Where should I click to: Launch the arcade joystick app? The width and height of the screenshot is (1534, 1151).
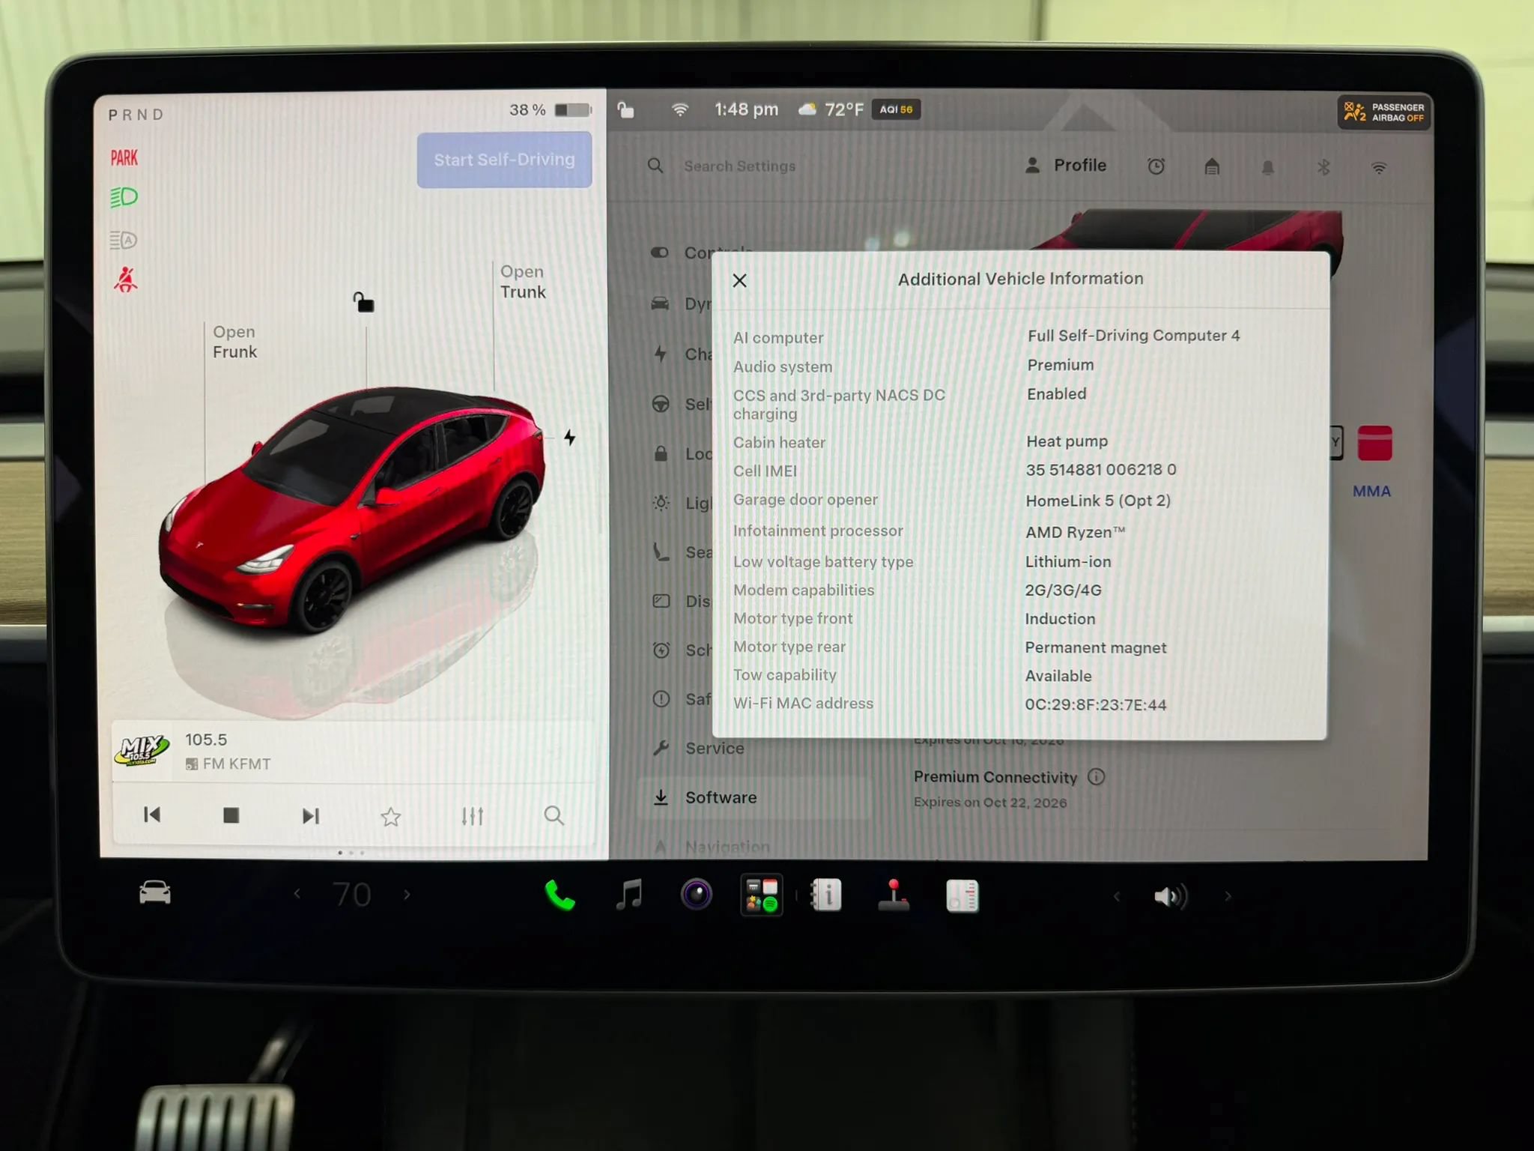[894, 895]
